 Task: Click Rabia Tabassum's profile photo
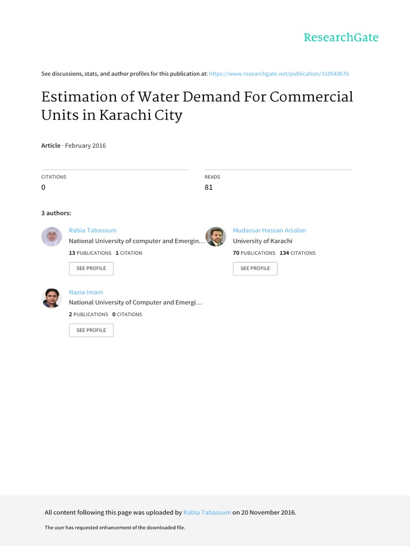click(x=52, y=237)
